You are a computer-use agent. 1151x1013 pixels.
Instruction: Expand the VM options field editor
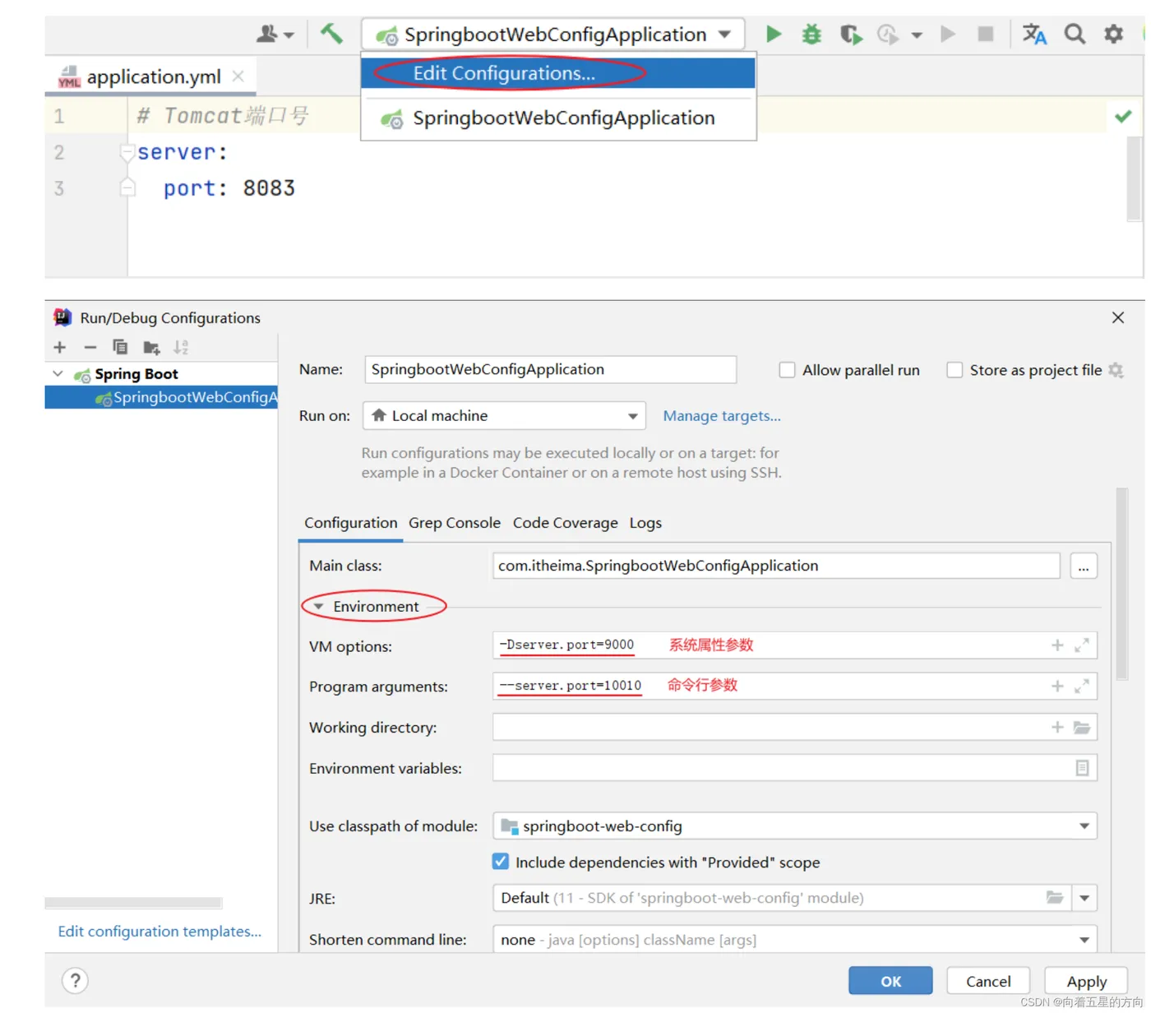tap(1082, 645)
